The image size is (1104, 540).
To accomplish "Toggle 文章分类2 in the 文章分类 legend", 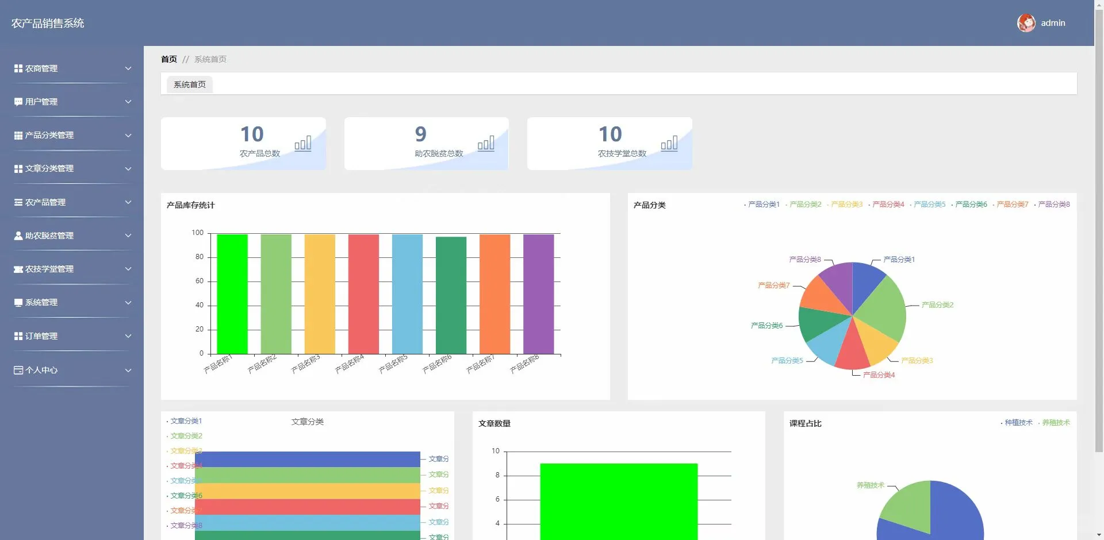I will 185,435.
